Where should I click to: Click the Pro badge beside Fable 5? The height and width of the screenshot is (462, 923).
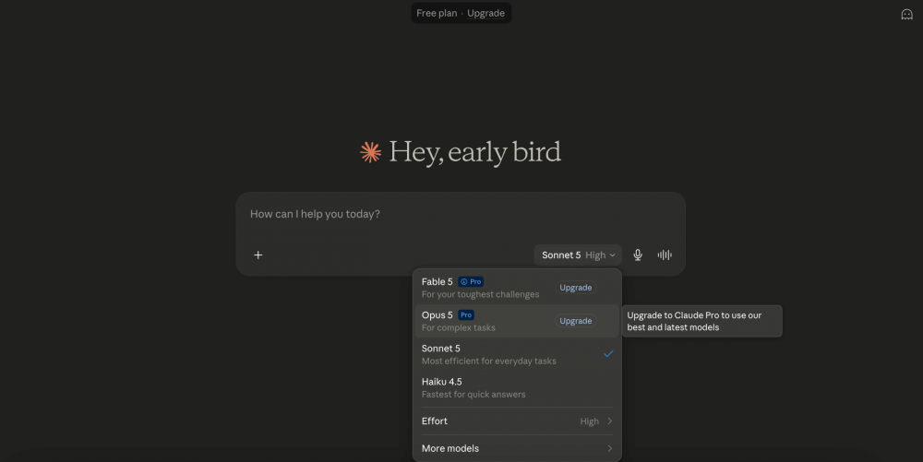pos(471,281)
